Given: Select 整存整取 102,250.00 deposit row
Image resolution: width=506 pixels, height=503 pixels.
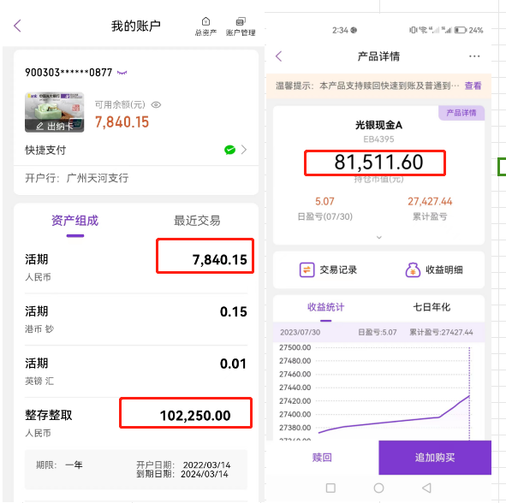Looking at the screenshot, I should coord(136,423).
